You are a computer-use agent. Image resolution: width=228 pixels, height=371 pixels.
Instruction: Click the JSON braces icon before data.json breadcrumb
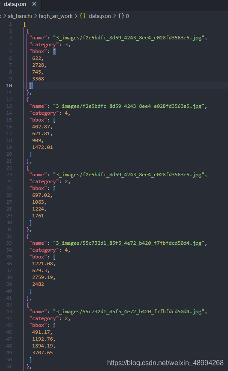click(x=83, y=16)
